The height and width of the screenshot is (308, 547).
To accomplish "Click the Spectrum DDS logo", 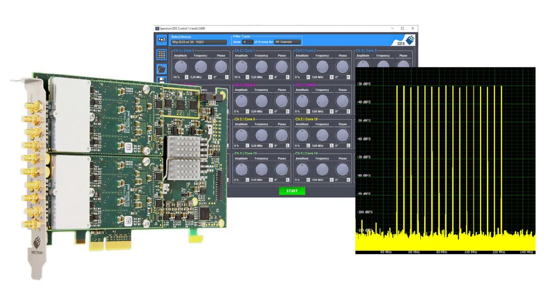I will tap(407, 40).
